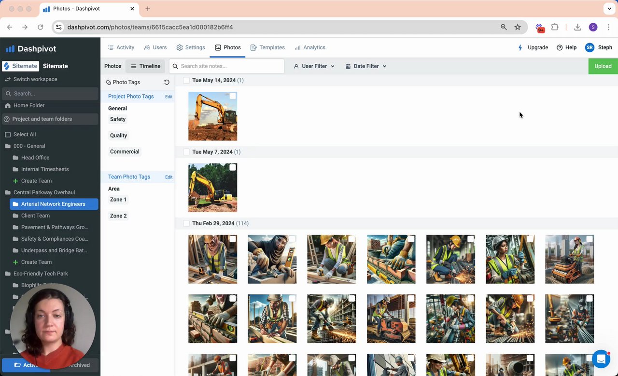Click the magnifier icon in site notes search
This screenshot has height=376, width=618.
pyautogui.click(x=175, y=66)
